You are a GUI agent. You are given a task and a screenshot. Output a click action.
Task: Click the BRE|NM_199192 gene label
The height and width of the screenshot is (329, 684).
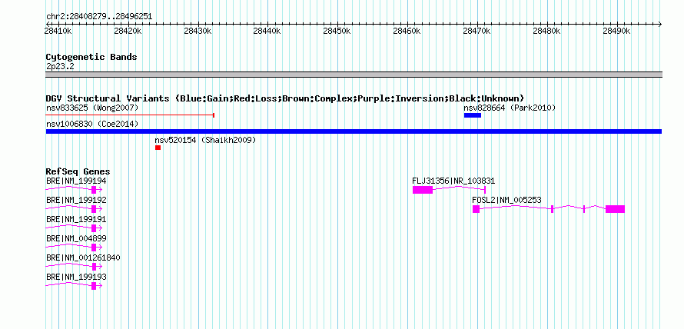[x=76, y=200]
